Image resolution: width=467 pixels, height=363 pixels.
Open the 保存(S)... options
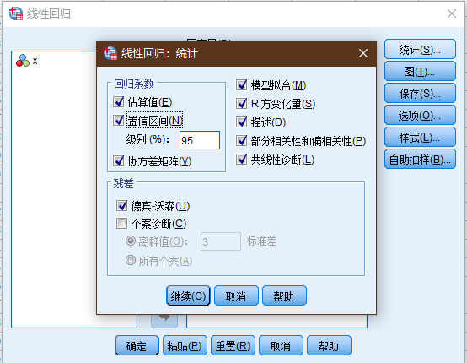pyautogui.click(x=420, y=93)
